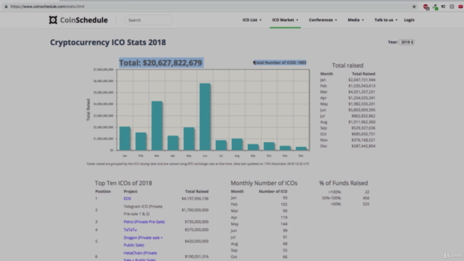Click May number of ICO 144
464x261 pixels.
pos(284,224)
